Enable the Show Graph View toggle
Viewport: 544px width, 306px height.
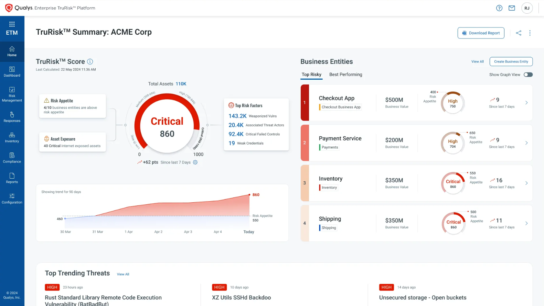coord(528,75)
